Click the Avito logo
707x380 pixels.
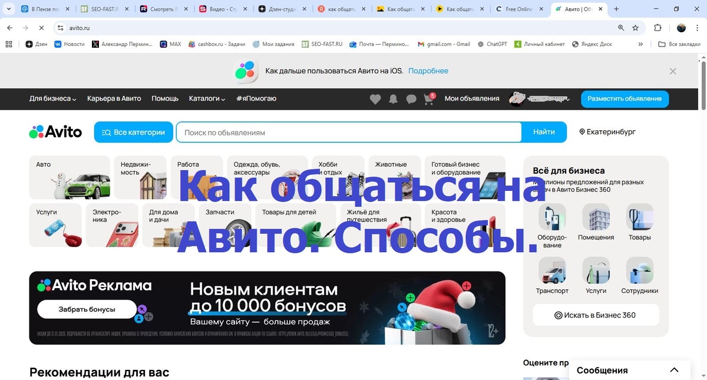click(55, 132)
